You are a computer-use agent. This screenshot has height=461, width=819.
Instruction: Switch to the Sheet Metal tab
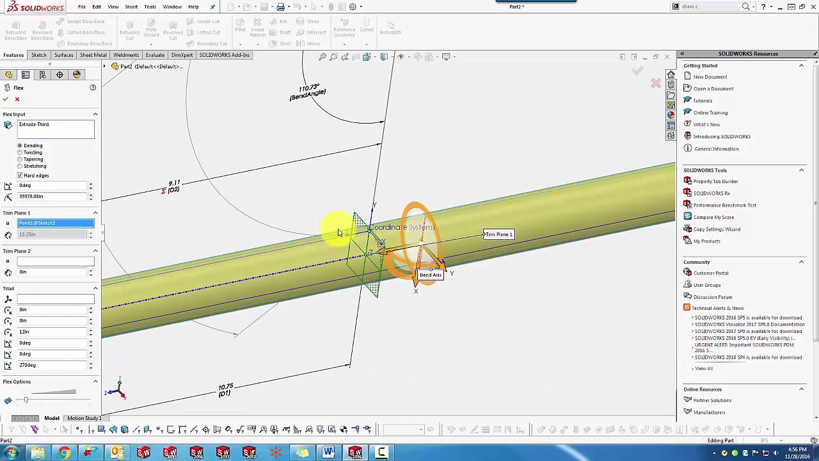(x=93, y=55)
